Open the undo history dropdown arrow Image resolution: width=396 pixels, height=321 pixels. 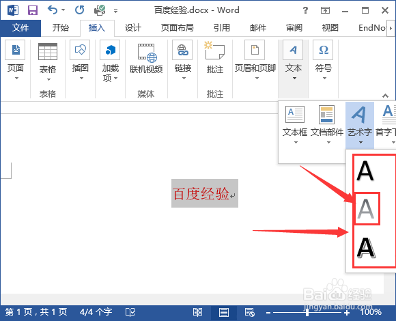pos(63,10)
